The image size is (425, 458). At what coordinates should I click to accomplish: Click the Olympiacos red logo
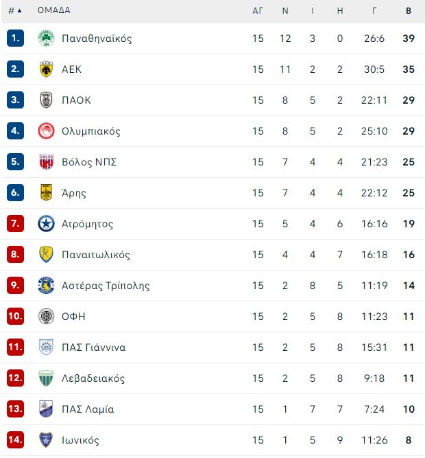click(x=46, y=131)
